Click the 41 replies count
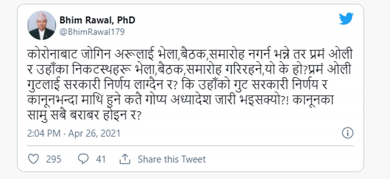 click(101, 159)
